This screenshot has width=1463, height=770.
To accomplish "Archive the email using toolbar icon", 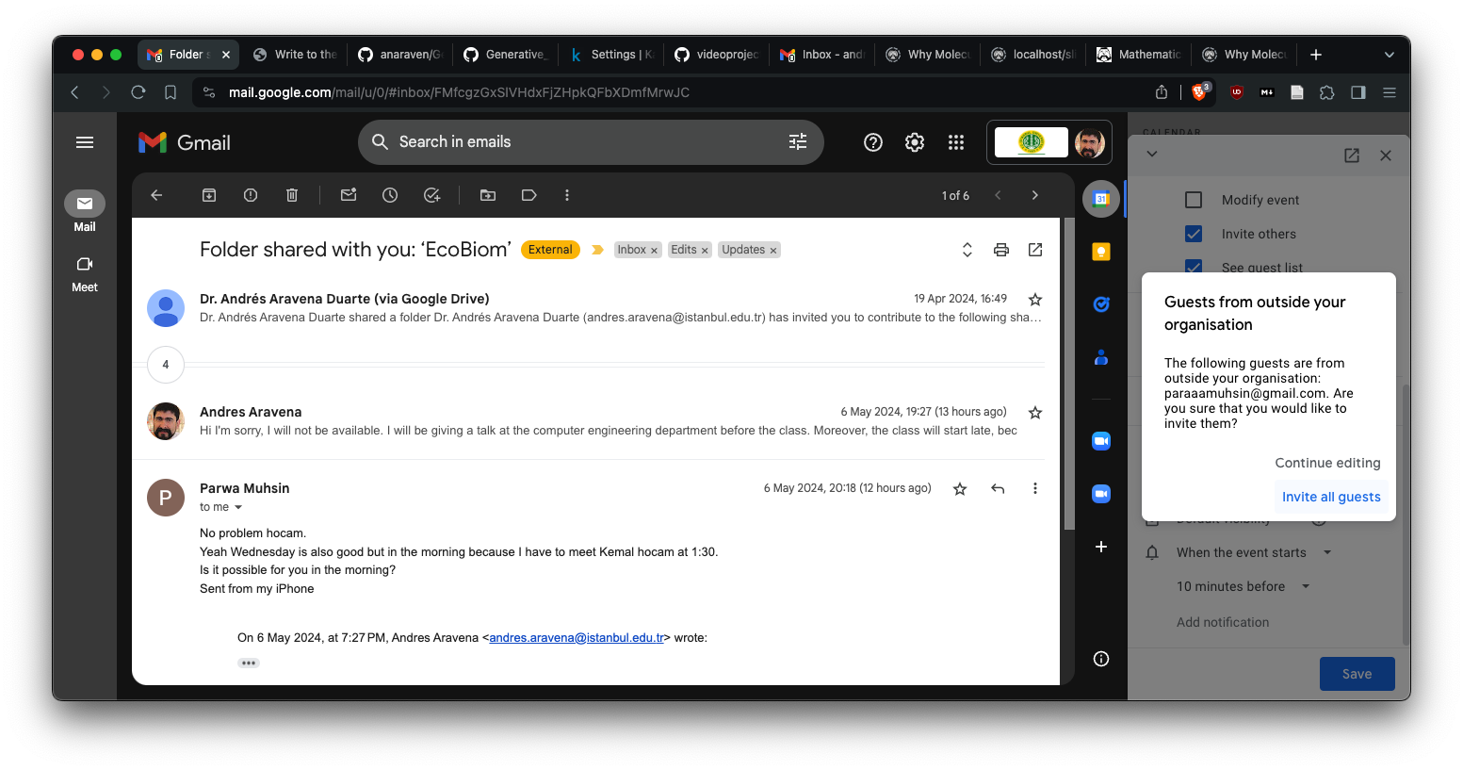I will [209, 195].
